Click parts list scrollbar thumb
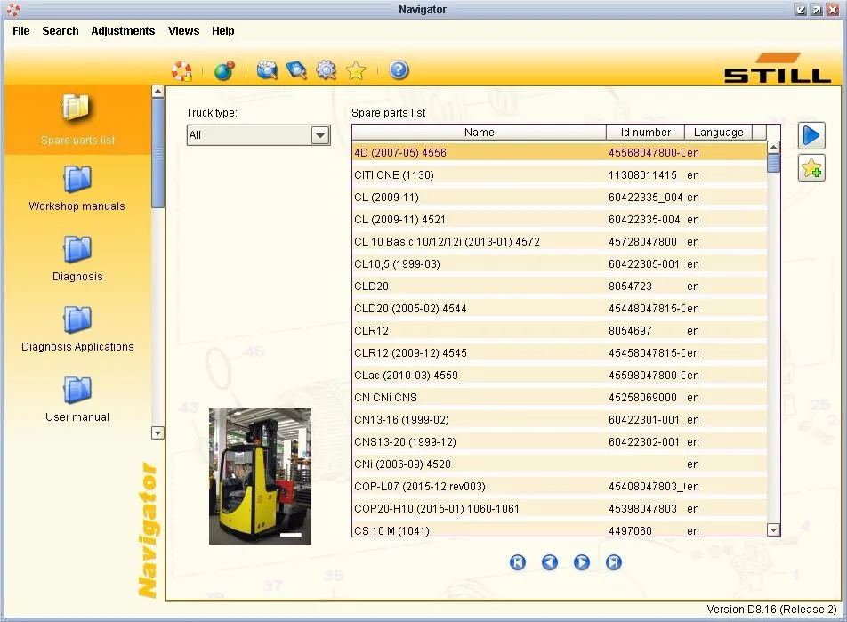Screen dimensions: 847x622 [x=773, y=163]
